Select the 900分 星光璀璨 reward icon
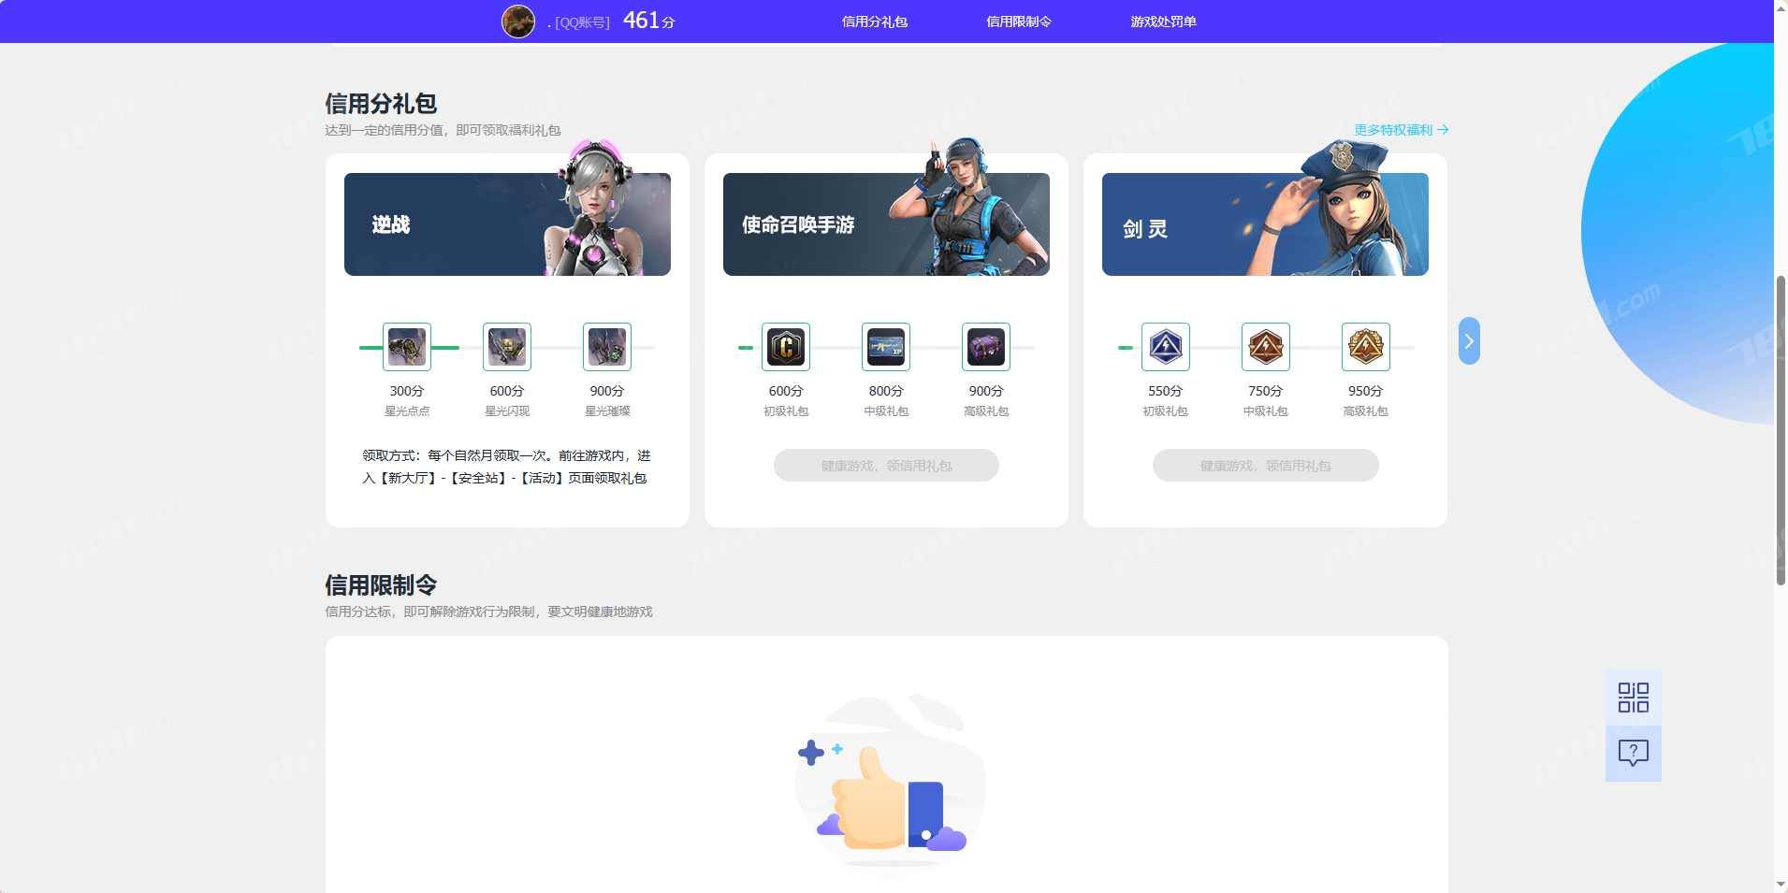This screenshot has width=1788, height=893. tap(607, 347)
